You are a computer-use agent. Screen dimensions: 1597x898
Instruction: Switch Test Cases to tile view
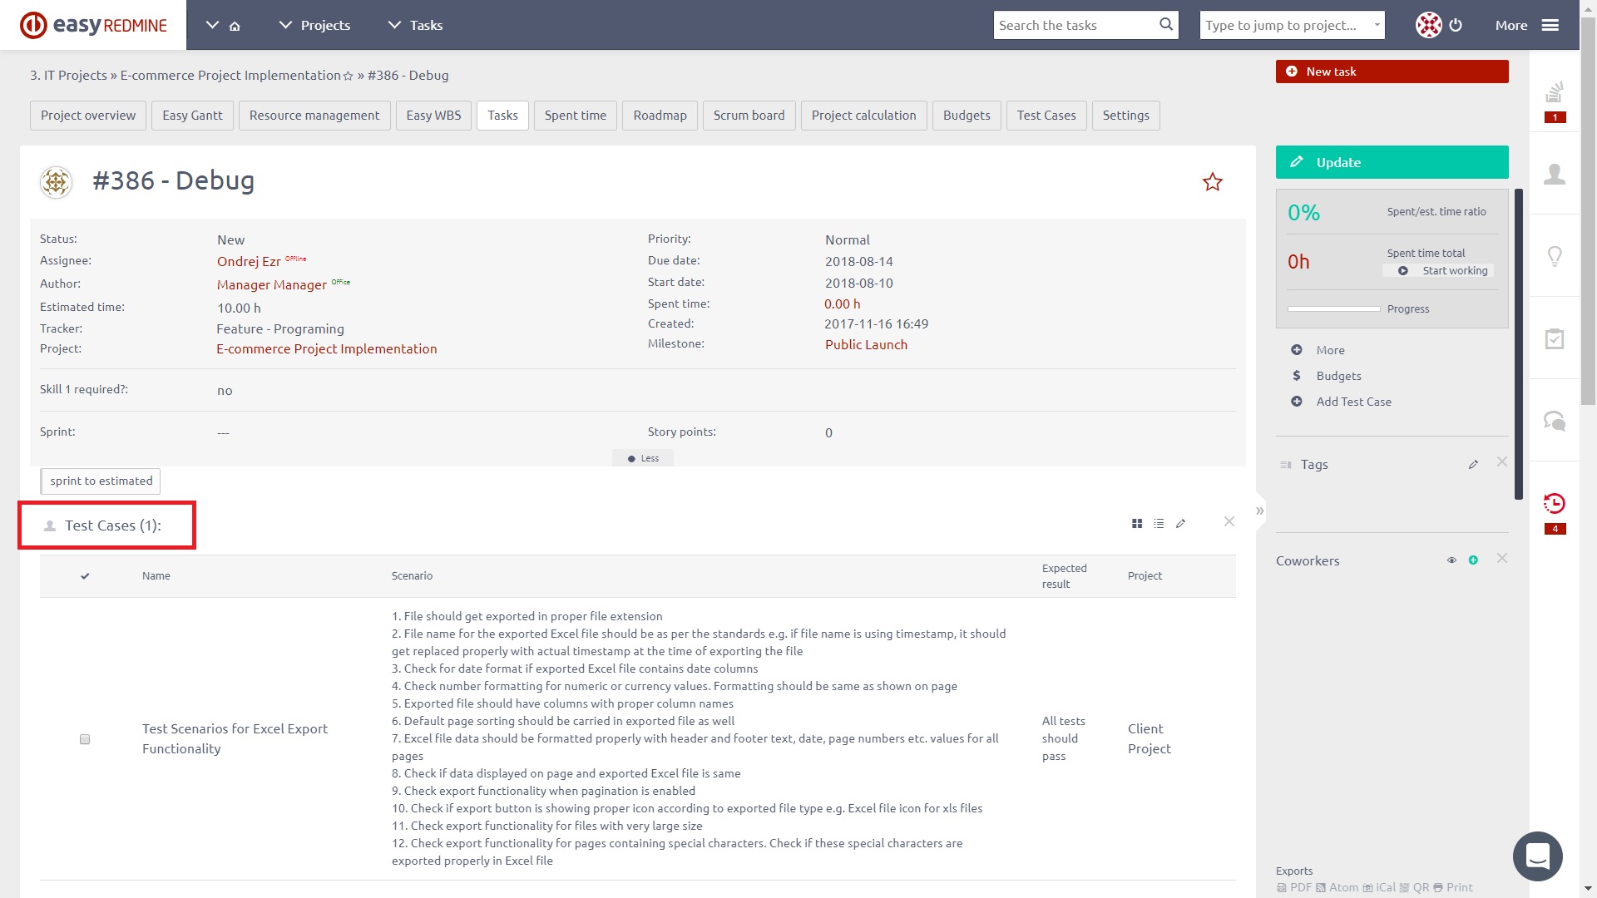[x=1137, y=524]
